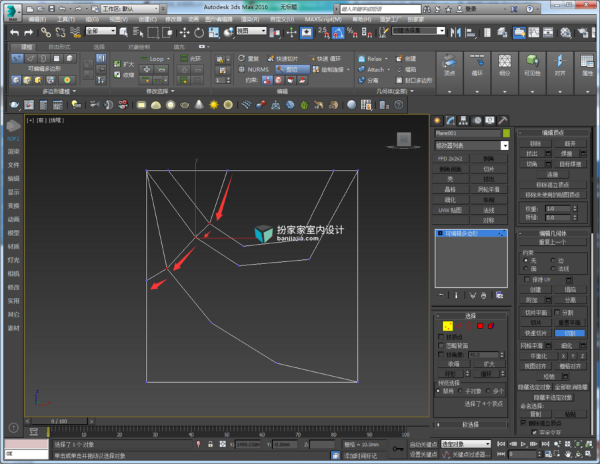Open the 全部 selection filter dropdown
This screenshot has height=464, width=600.
[x=101, y=31]
